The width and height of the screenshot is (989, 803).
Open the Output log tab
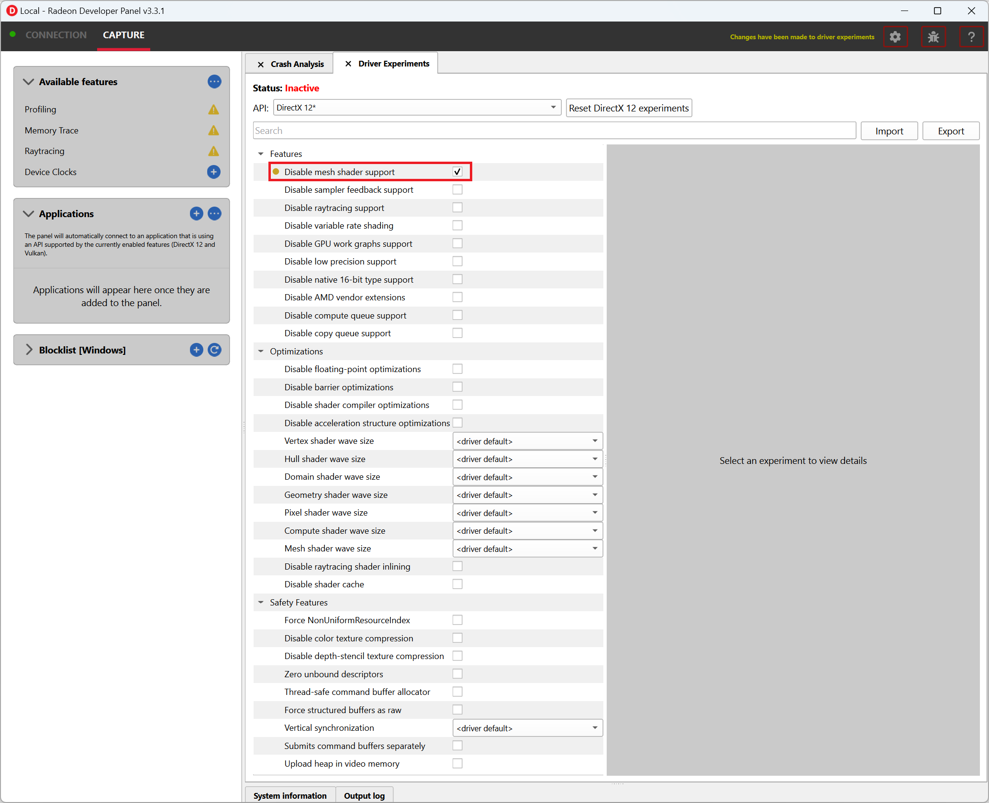click(x=364, y=795)
